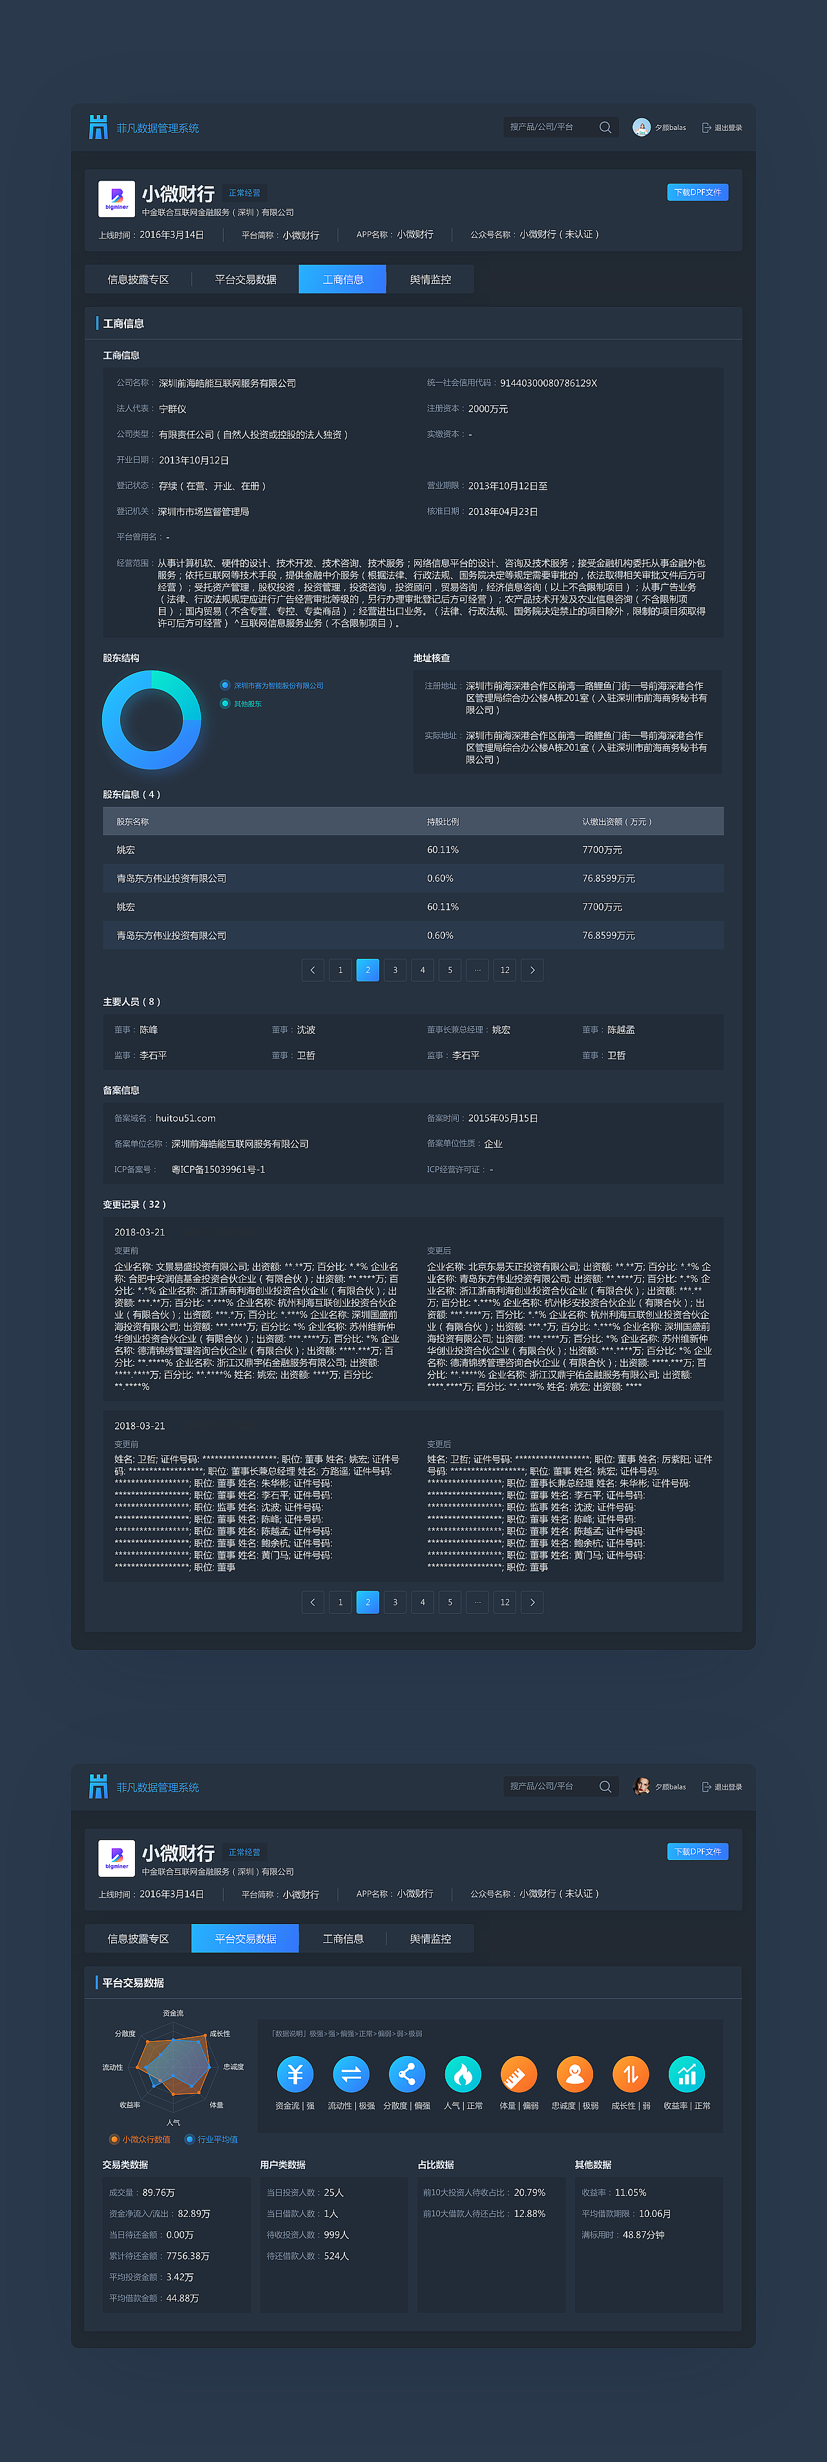
Task: Click the filing domain huitou51.com
Action: (185, 1119)
